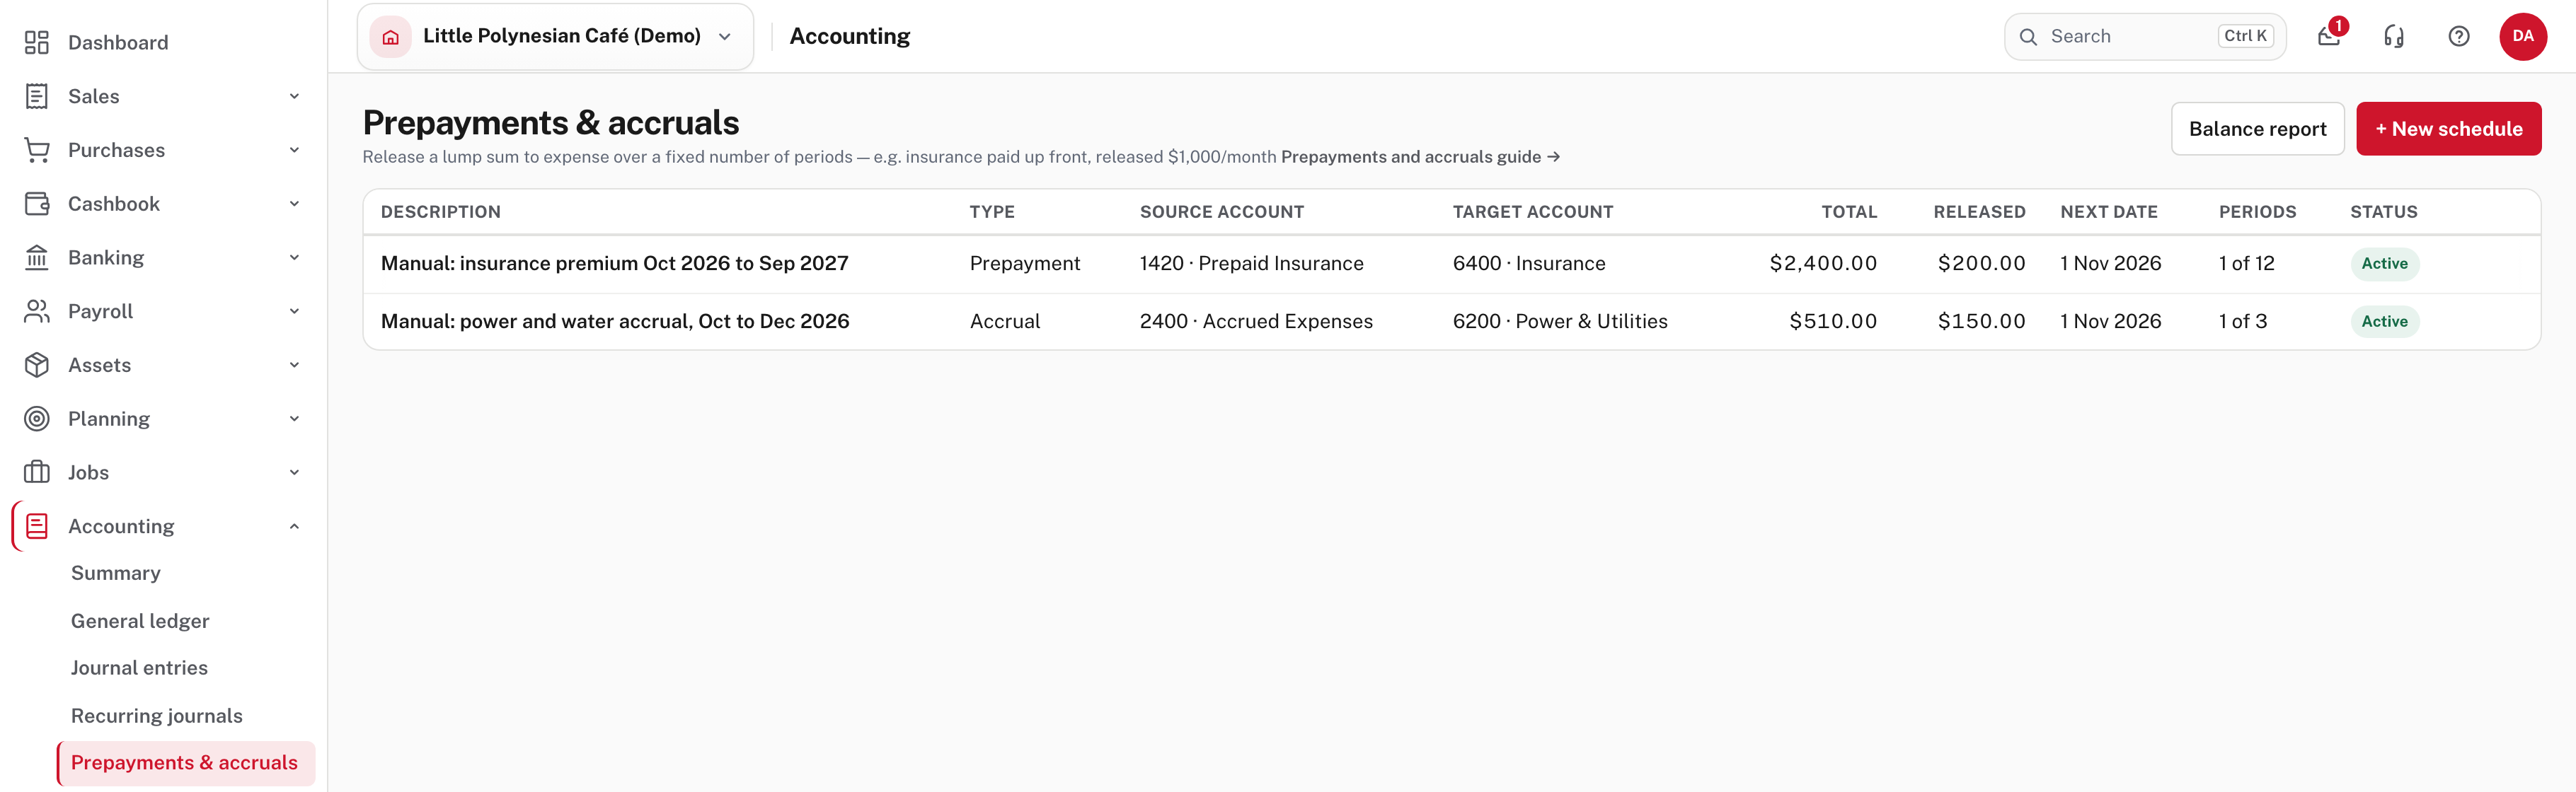Image resolution: width=2576 pixels, height=792 pixels.
Task: Expand the Sales menu chevron
Action: (x=294, y=96)
